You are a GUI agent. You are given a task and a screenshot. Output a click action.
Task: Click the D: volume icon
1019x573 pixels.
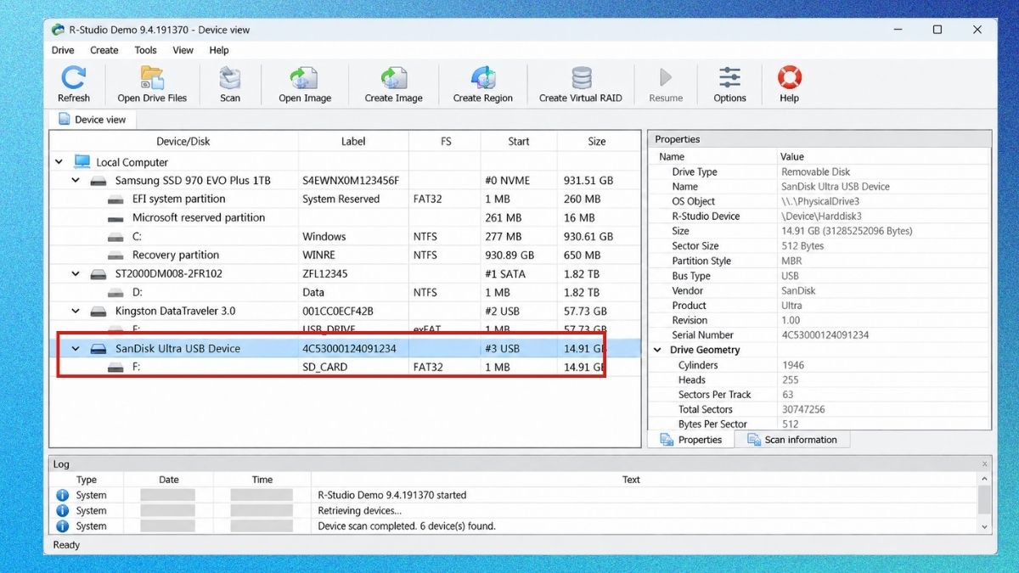coord(116,293)
